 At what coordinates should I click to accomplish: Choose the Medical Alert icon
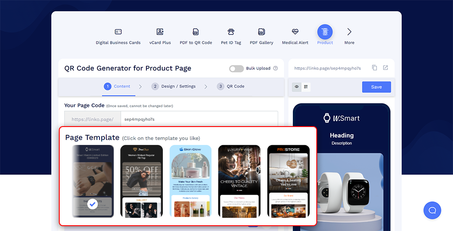295,32
